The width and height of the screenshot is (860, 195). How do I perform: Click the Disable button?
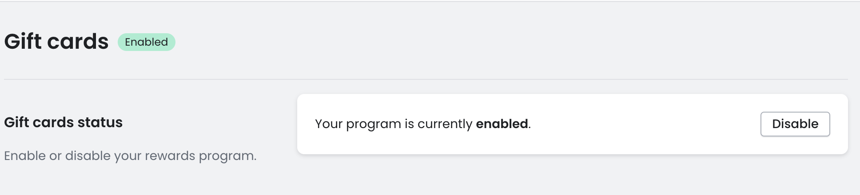point(795,124)
